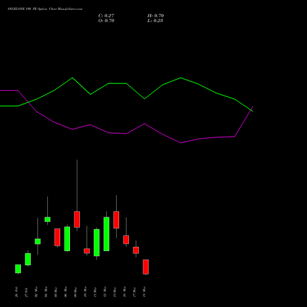
Task: Click the open value O: 0.70
Action: (x=106, y=21)
